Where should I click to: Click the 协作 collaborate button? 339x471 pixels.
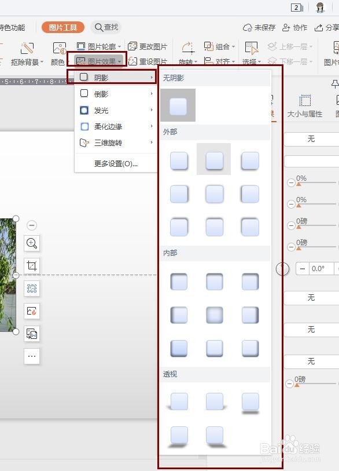[x=294, y=28]
